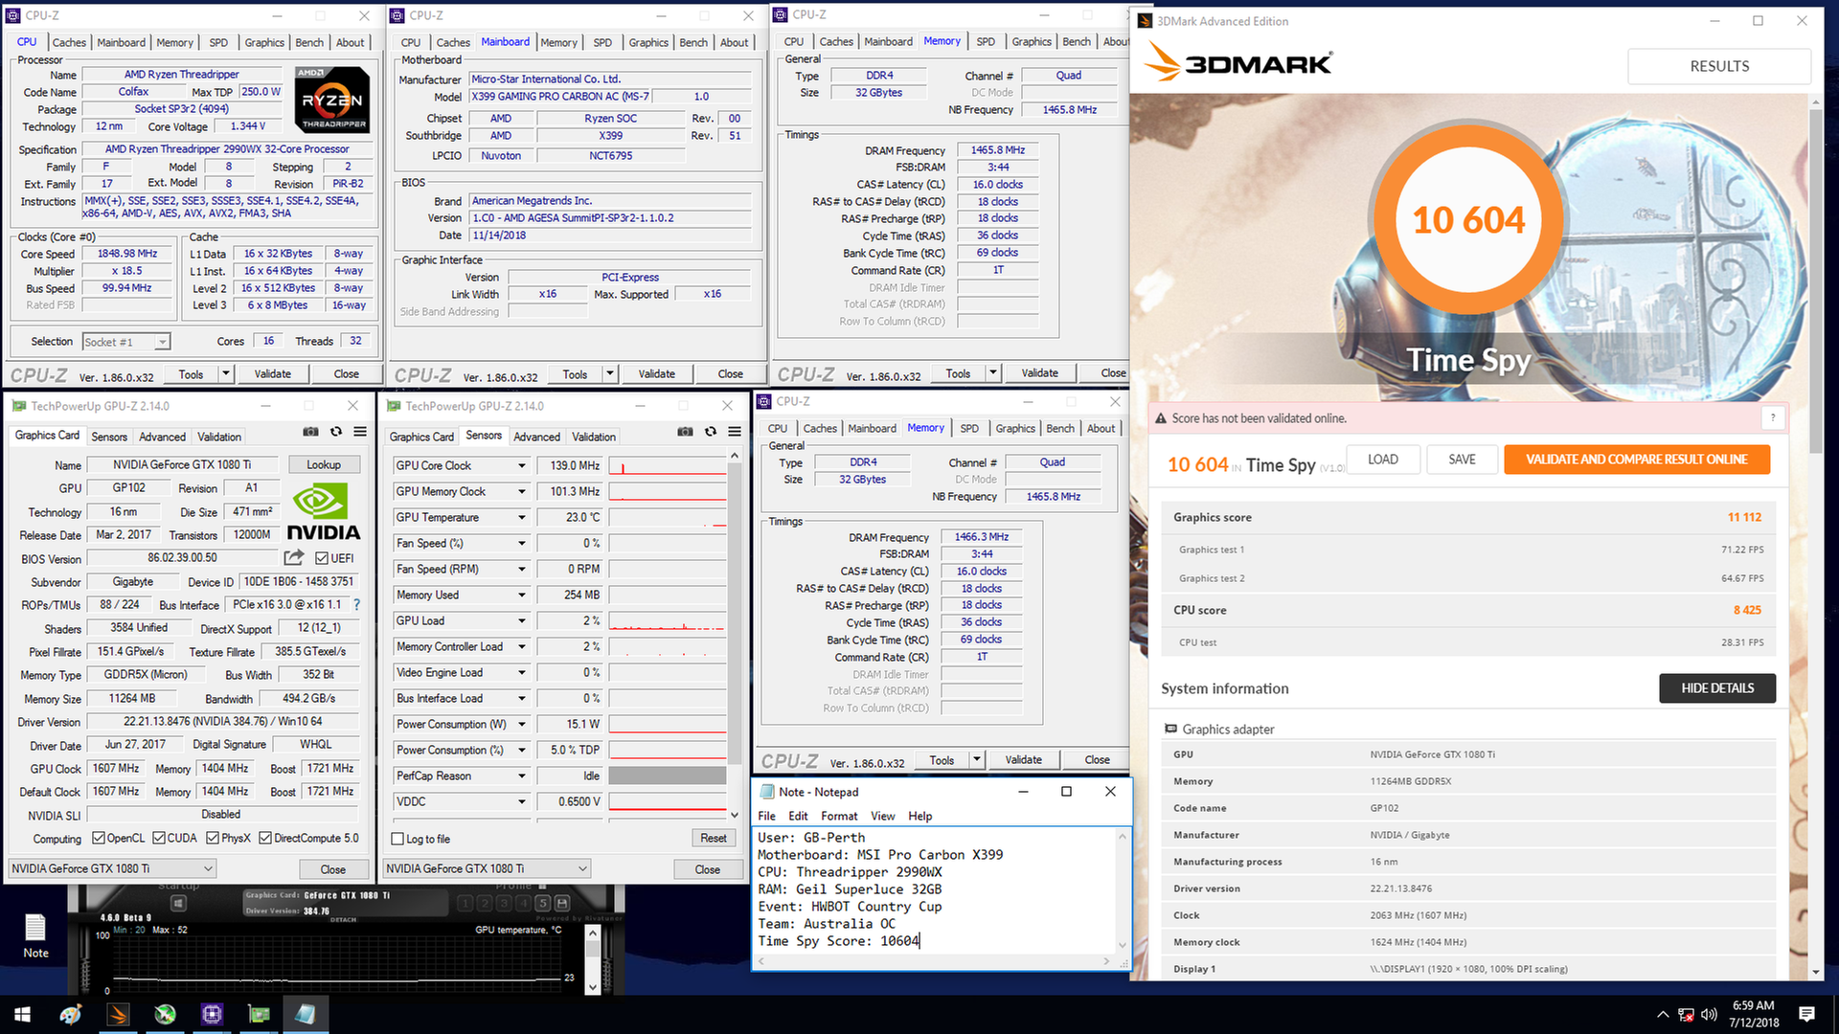This screenshot has width=1839, height=1034.
Task: Click the DETACH link in MSI Afterburner
Action: coord(343,919)
